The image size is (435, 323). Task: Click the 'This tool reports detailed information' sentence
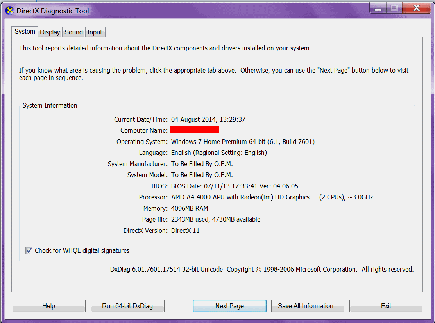pos(165,48)
